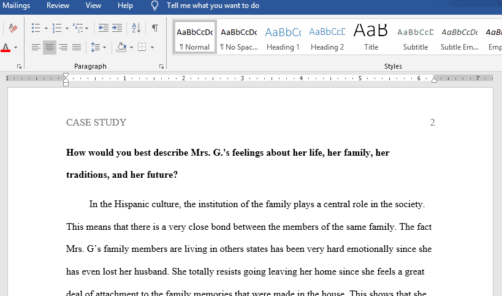
Task: Click the first line indent marker on ruler
Action: [66, 75]
